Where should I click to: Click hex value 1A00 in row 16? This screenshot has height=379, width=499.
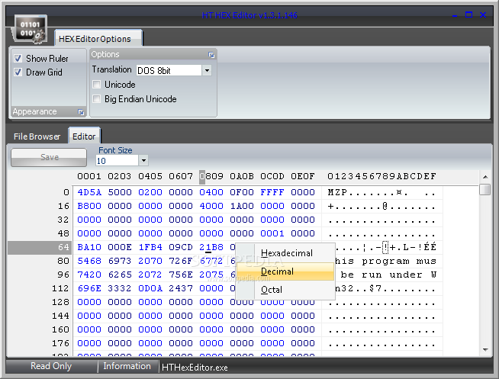tap(242, 206)
